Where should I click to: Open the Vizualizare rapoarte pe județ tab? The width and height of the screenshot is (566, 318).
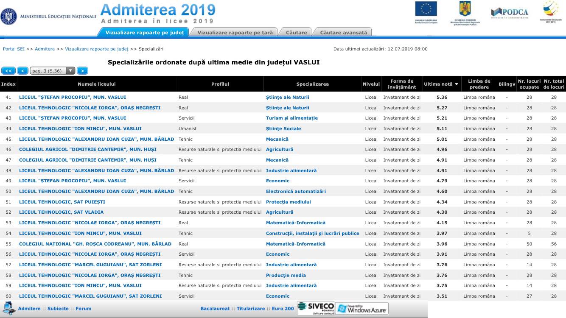145,32
